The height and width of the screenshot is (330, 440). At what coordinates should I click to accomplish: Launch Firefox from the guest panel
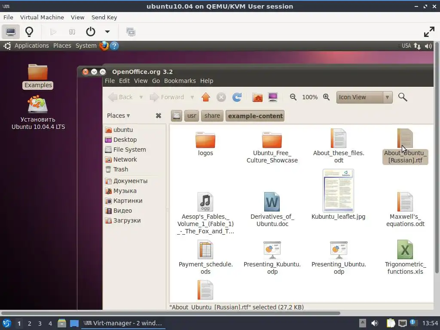(x=104, y=46)
